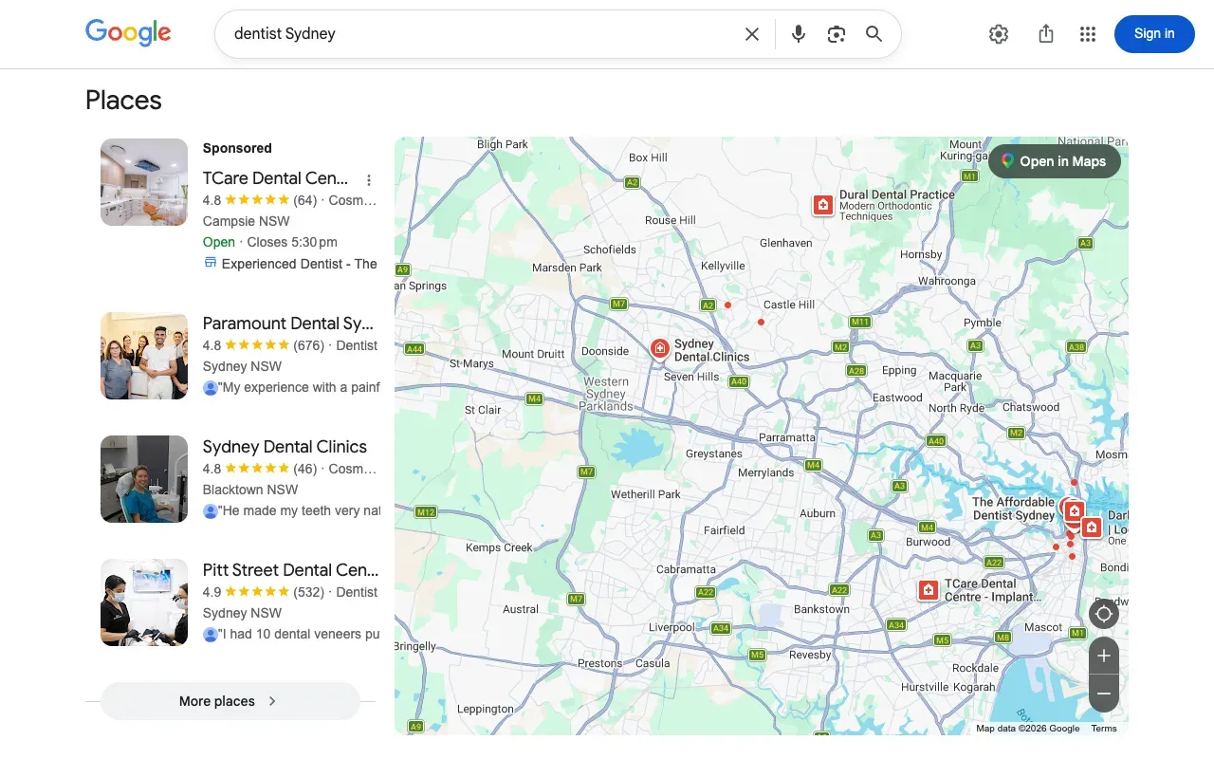Click 'Campsie NSW' address text

click(246, 221)
